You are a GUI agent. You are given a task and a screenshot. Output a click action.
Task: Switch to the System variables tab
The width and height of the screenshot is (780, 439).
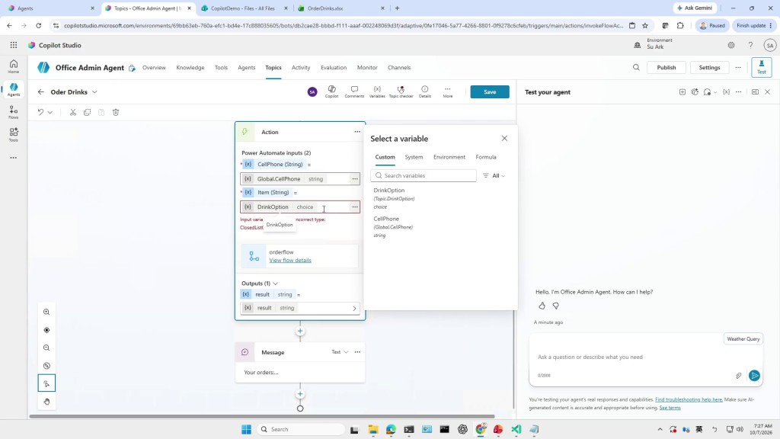coord(414,157)
